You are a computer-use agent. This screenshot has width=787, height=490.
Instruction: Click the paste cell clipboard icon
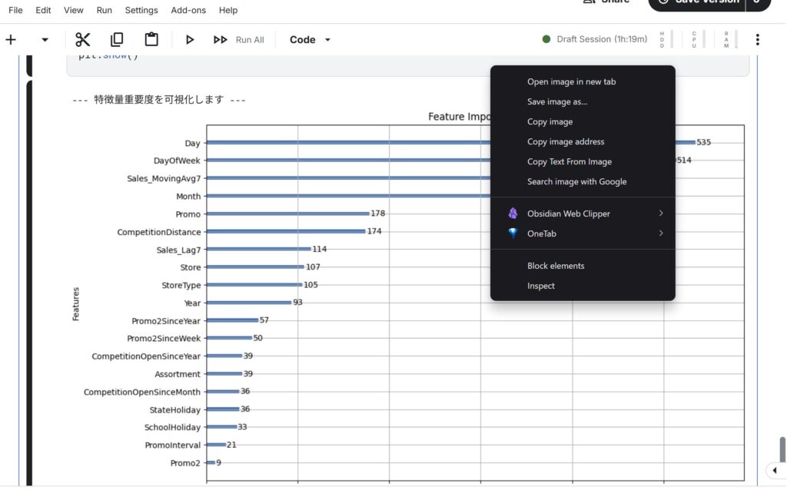point(151,39)
